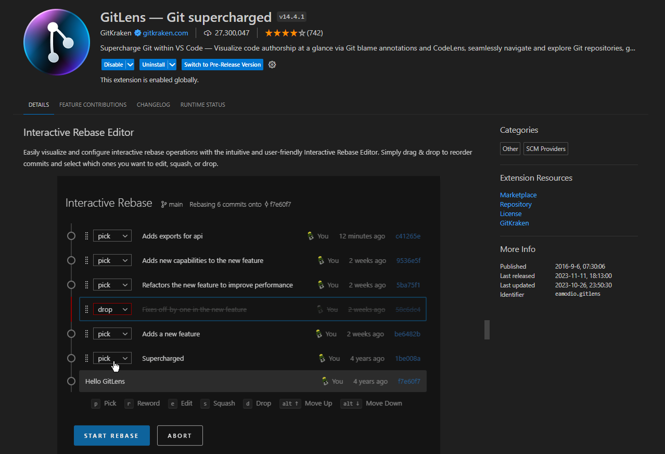Click the details page scrollbar thumb
Screen dimensions: 665x454
click(x=487, y=330)
